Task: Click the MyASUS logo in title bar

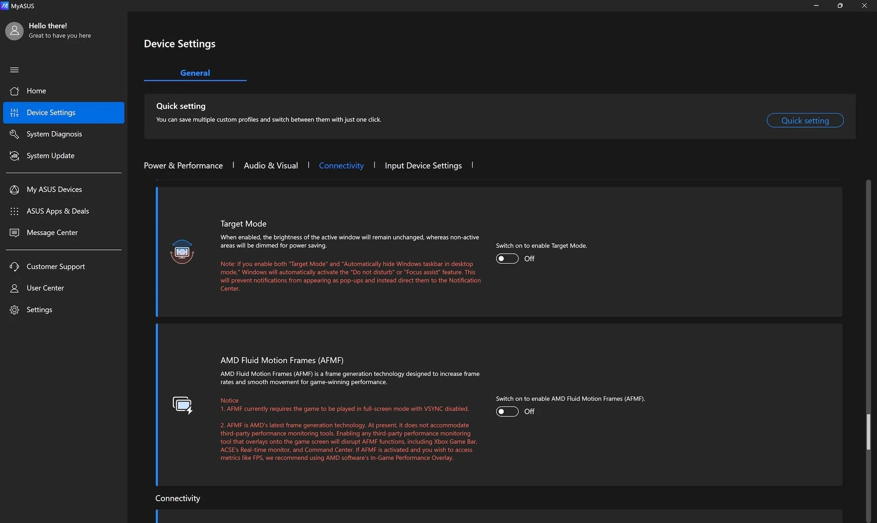Action: pos(5,5)
